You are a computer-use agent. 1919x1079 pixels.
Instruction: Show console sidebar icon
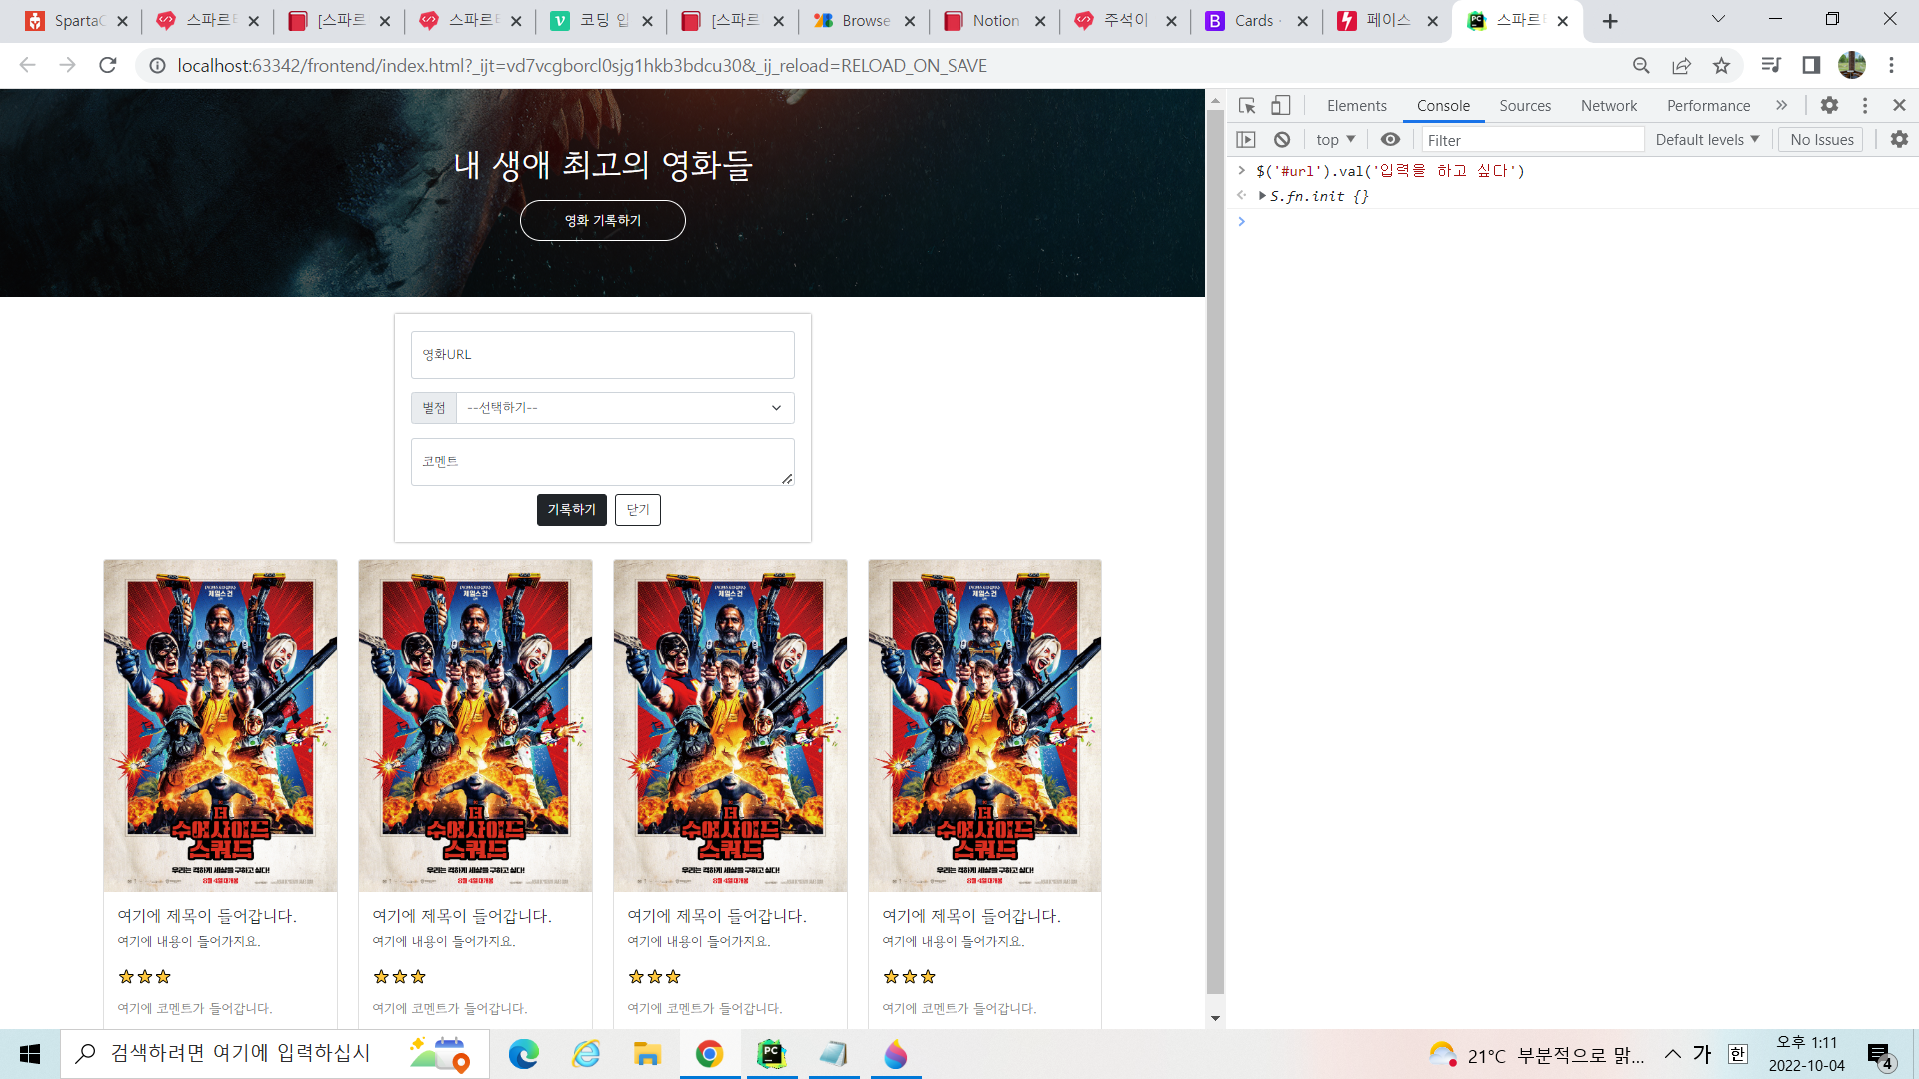pyautogui.click(x=1246, y=140)
